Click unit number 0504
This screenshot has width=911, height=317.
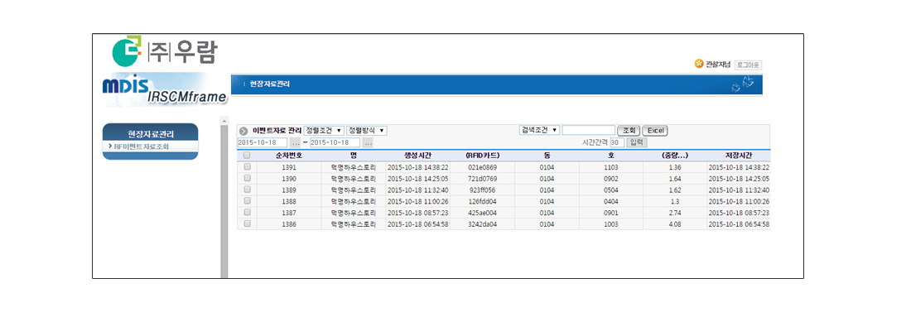[x=611, y=190]
